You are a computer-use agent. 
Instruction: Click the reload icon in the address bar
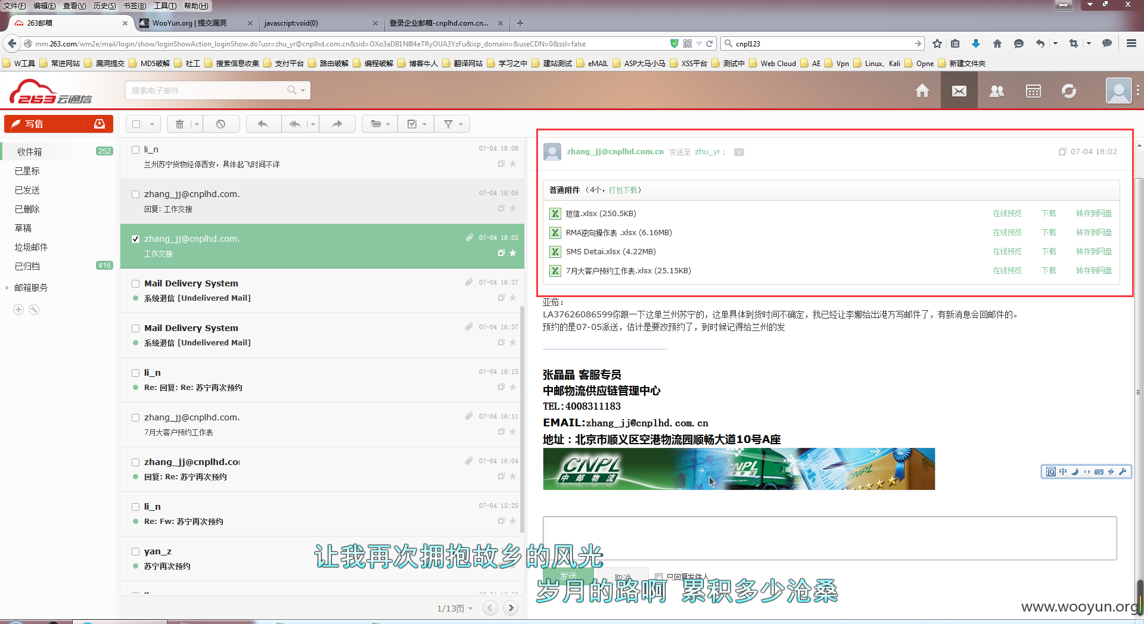(710, 43)
